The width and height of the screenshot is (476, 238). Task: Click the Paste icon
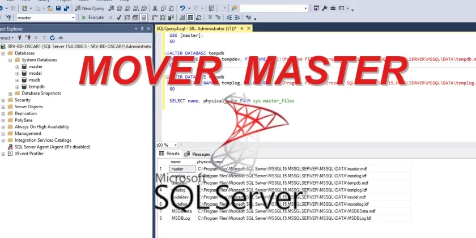(x=171, y=8)
